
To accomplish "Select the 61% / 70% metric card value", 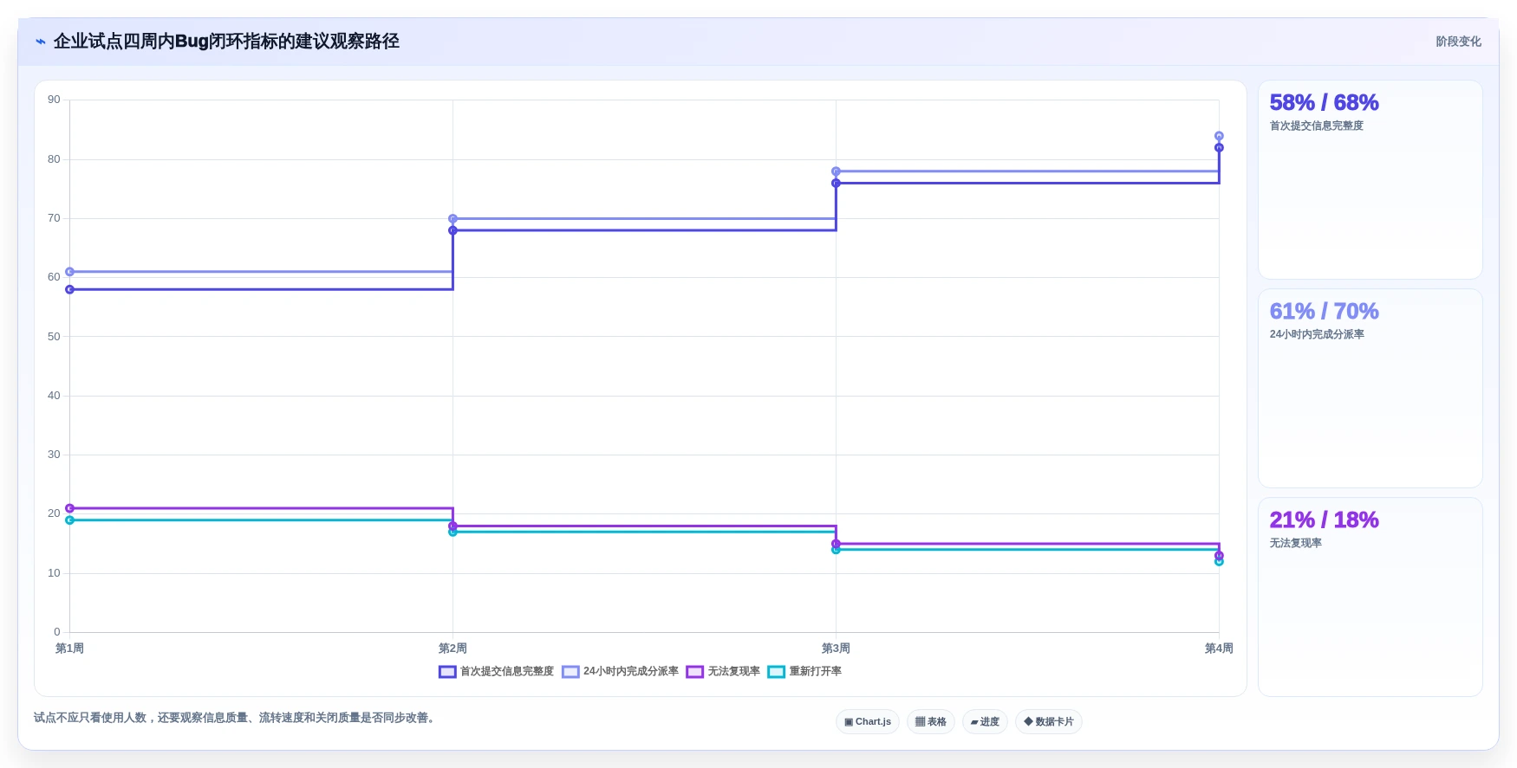I will click(1324, 311).
